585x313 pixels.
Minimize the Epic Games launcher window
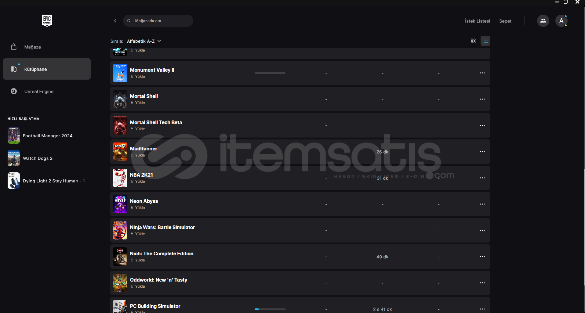point(557,2)
